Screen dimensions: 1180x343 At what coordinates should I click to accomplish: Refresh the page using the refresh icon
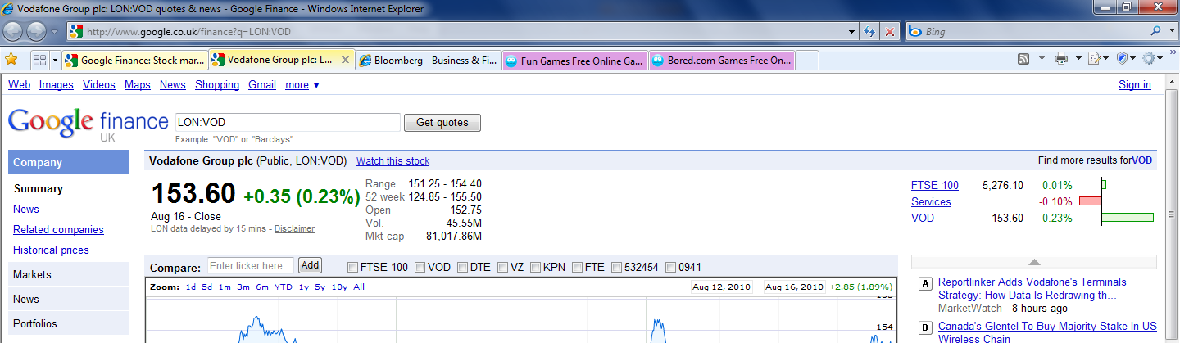tap(870, 32)
